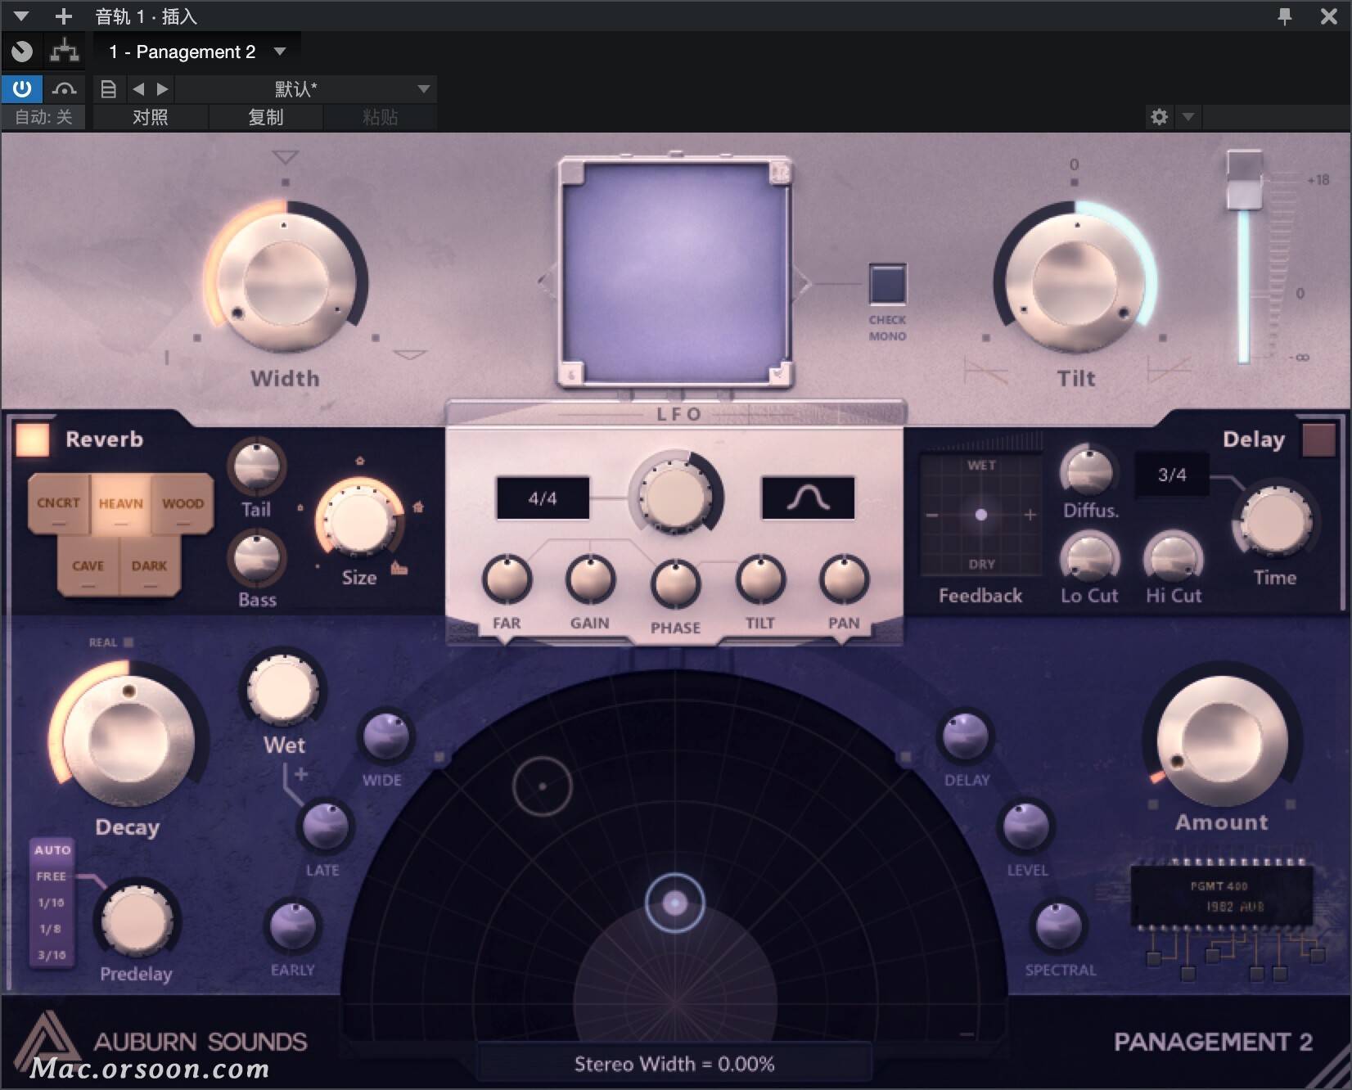Click the pin window icon
Image resolution: width=1352 pixels, height=1090 pixels.
coord(1285,16)
